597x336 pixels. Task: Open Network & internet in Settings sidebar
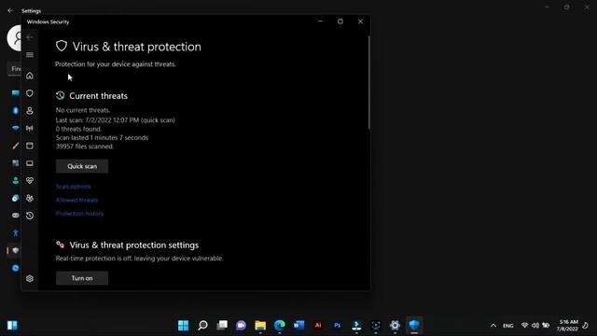tap(15, 128)
